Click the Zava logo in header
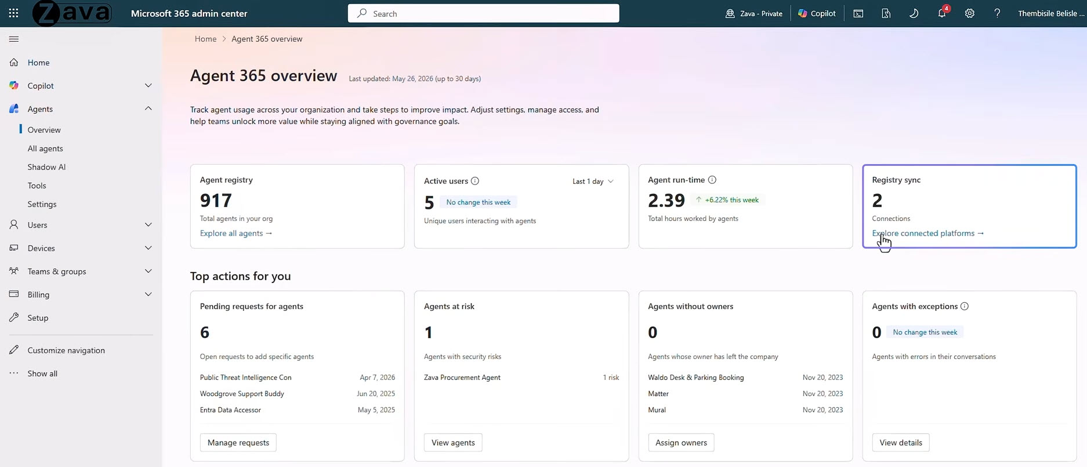 click(72, 13)
